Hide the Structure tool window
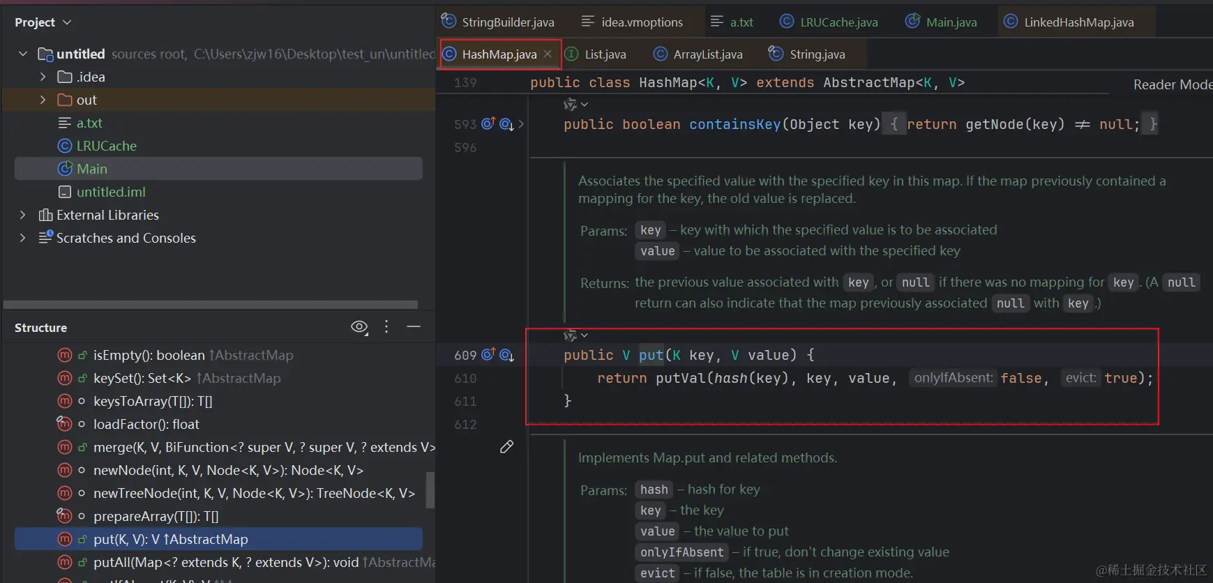Screen dimensions: 1213x583 [414, 326]
